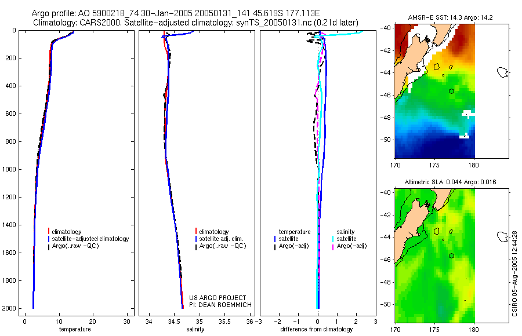Click the 'difference from climatology' axis label
522x336 pixels.
[x=317, y=329]
